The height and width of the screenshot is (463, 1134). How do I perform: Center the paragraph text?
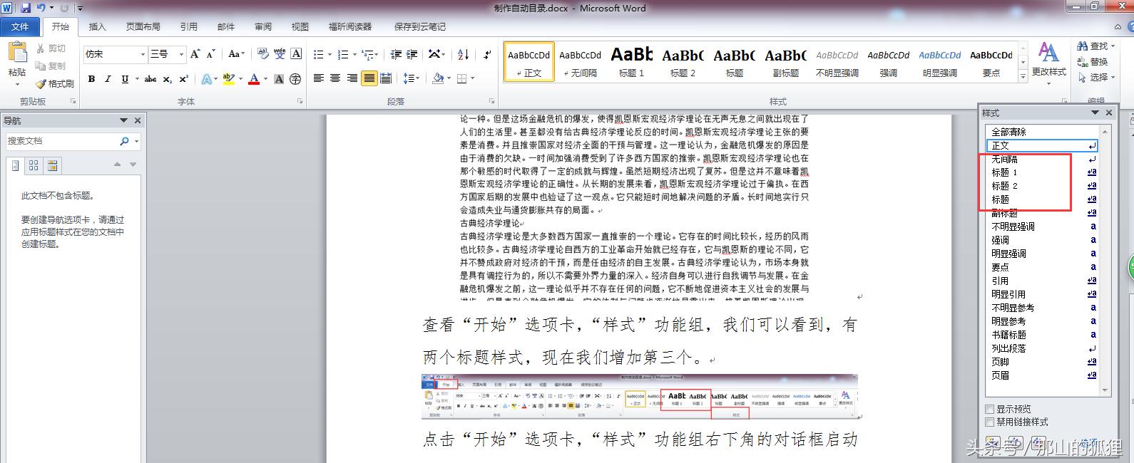[335, 78]
